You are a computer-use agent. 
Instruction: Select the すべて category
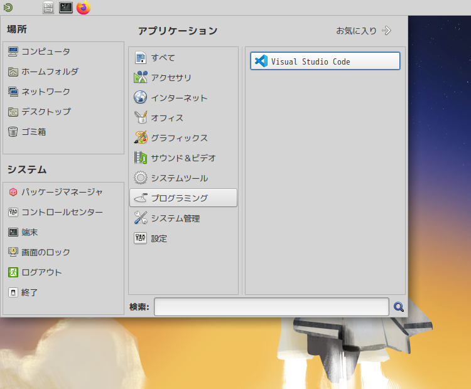pos(183,58)
